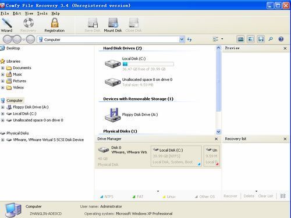
Task: Open the Tools menu
Action: tap(42, 13)
